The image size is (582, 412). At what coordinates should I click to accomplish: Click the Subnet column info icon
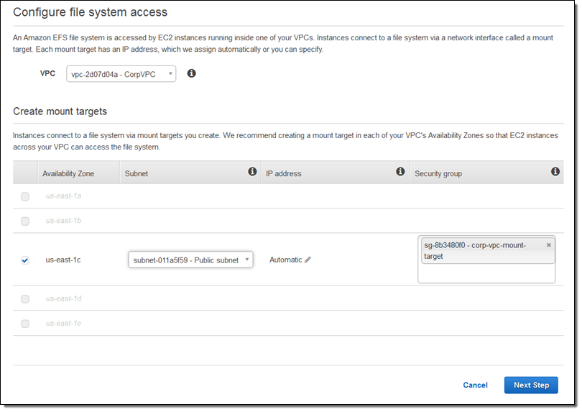tap(252, 172)
